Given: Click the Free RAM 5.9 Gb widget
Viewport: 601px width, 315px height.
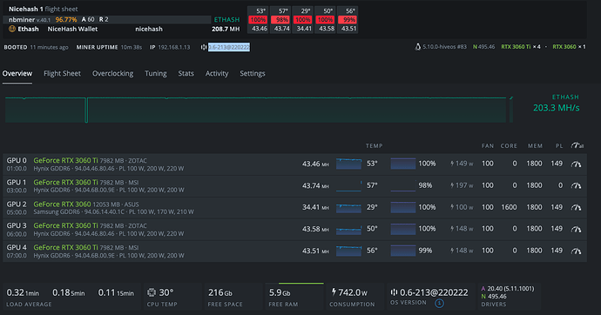Looking at the screenshot, I should click(x=294, y=297).
